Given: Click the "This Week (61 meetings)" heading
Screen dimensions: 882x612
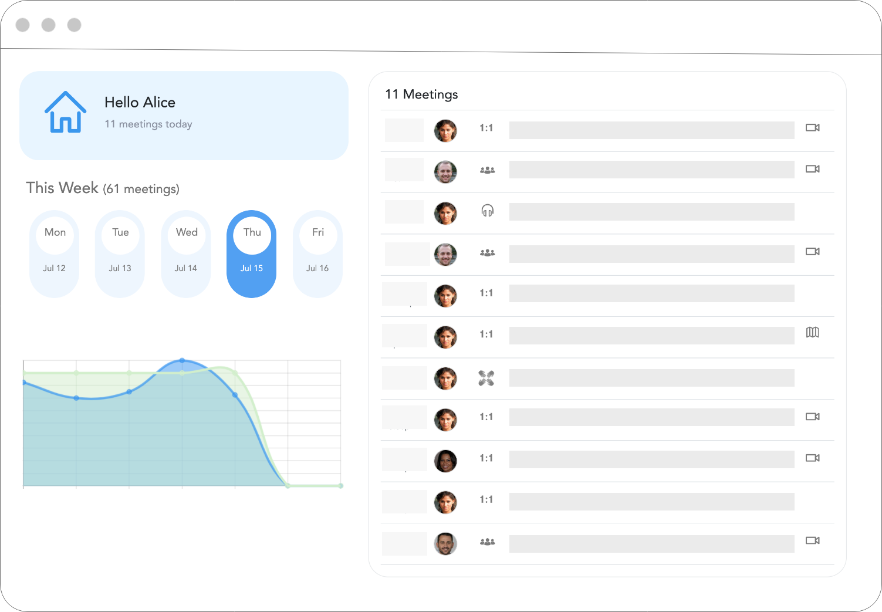Looking at the screenshot, I should [x=103, y=188].
